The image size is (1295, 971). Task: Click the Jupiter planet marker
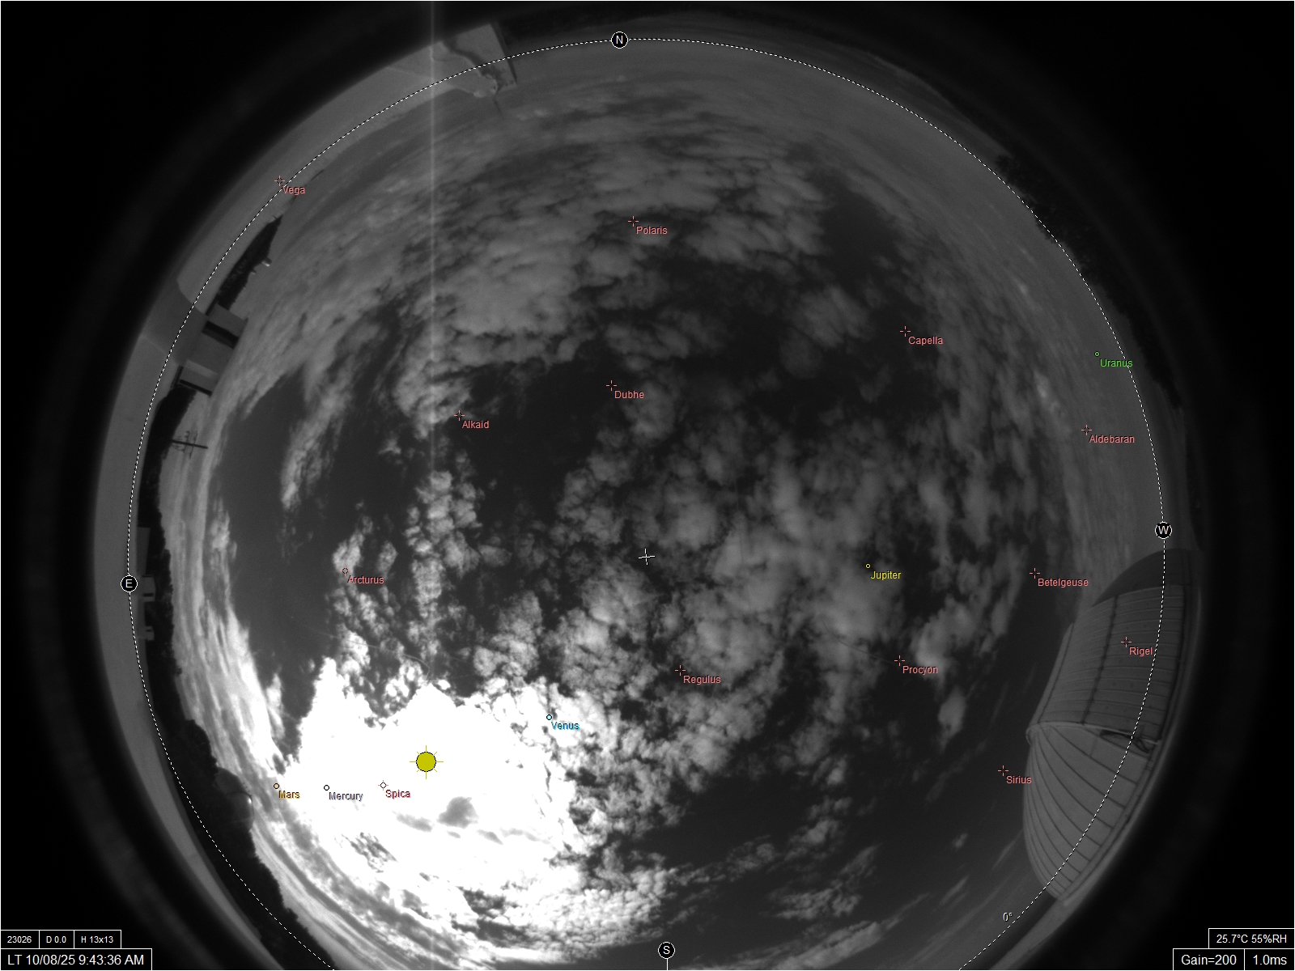[x=868, y=566]
